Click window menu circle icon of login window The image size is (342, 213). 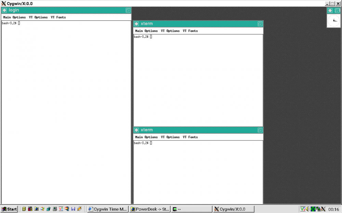pos(4,10)
